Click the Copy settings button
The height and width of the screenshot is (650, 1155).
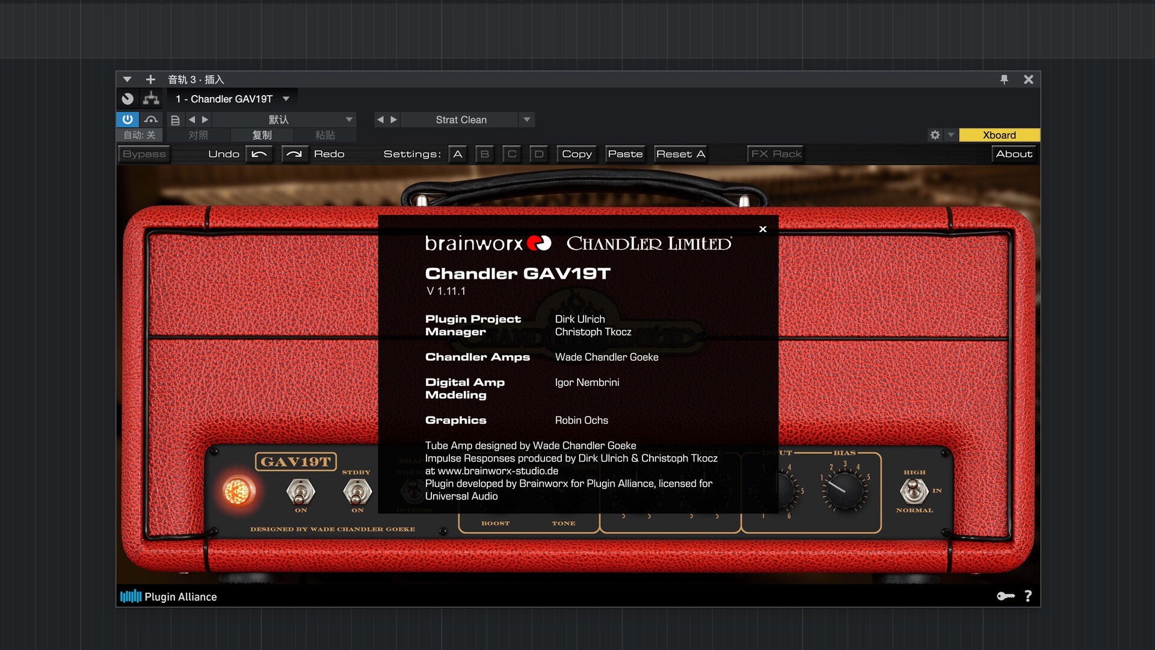point(577,154)
